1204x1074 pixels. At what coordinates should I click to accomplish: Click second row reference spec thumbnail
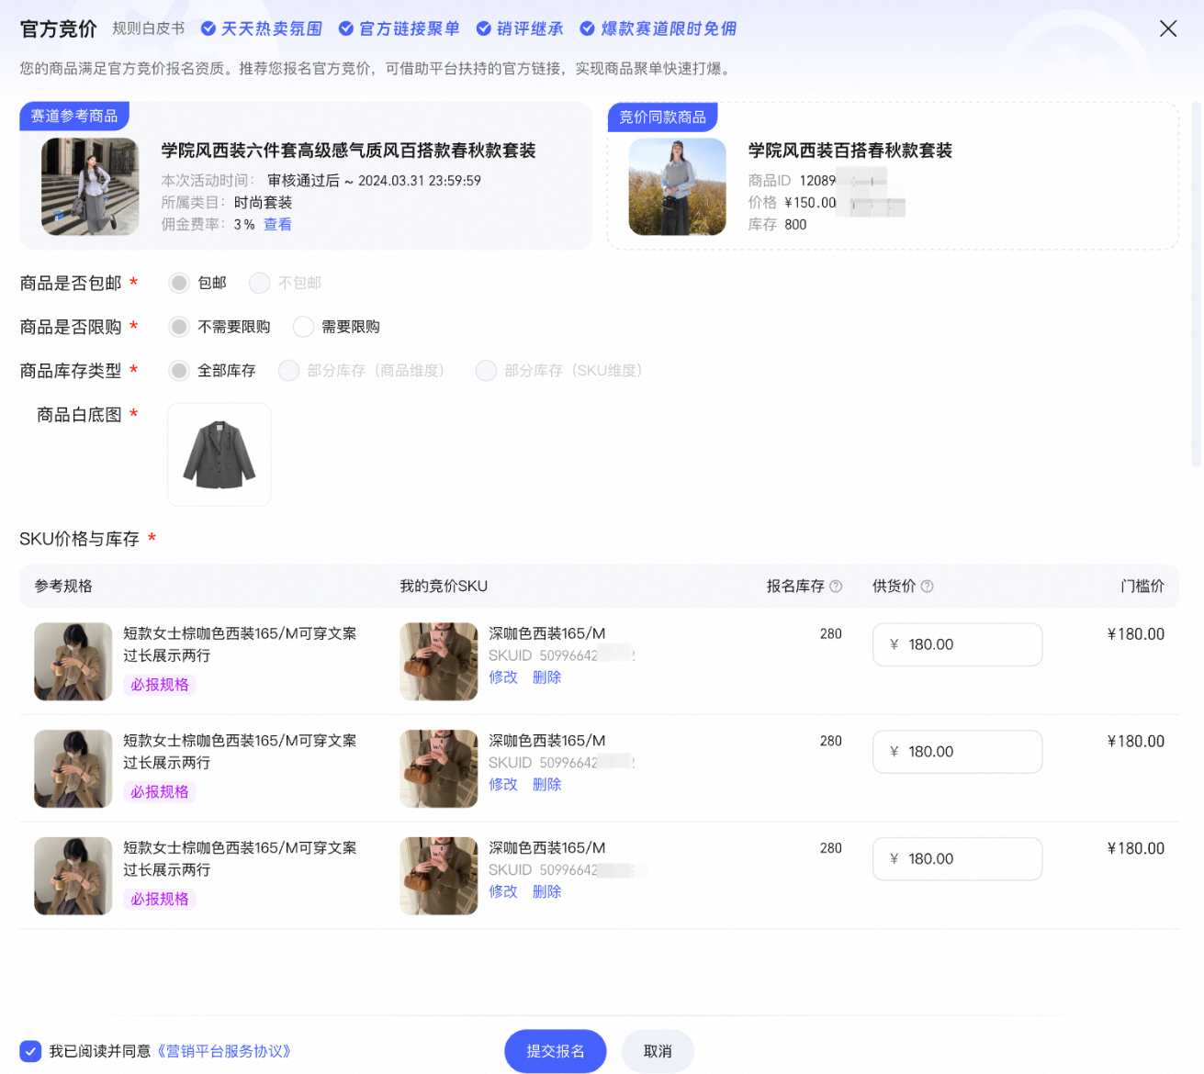73,769
